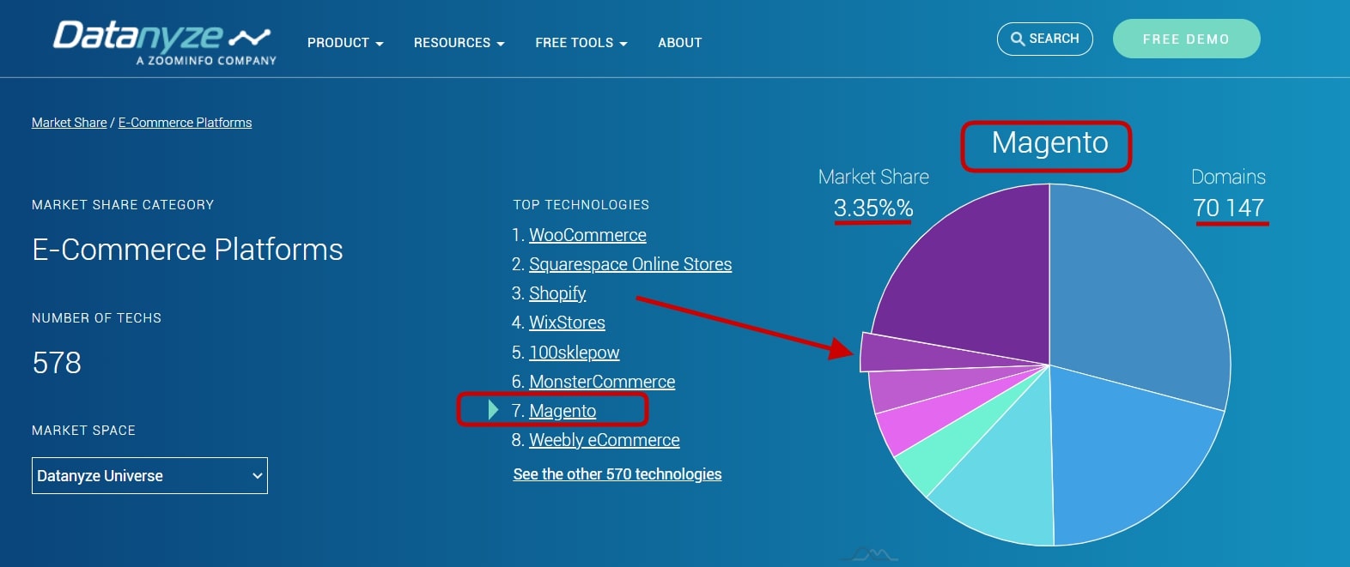The image size is (1350, 567).
Task: Open the WixStores technology link
Action: click(567, 323)
